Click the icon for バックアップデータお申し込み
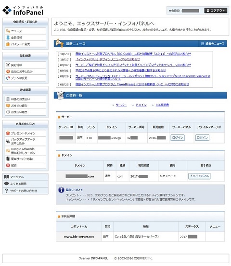 click(8, 141)
